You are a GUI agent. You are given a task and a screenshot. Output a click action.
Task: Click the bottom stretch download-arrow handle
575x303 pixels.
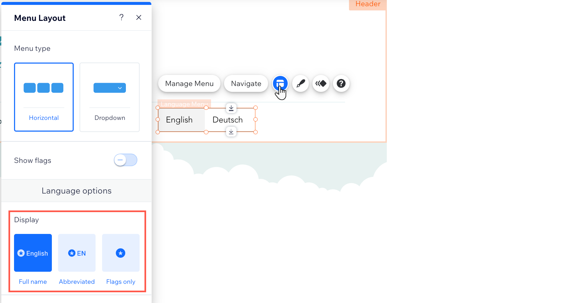click(231, 132)
